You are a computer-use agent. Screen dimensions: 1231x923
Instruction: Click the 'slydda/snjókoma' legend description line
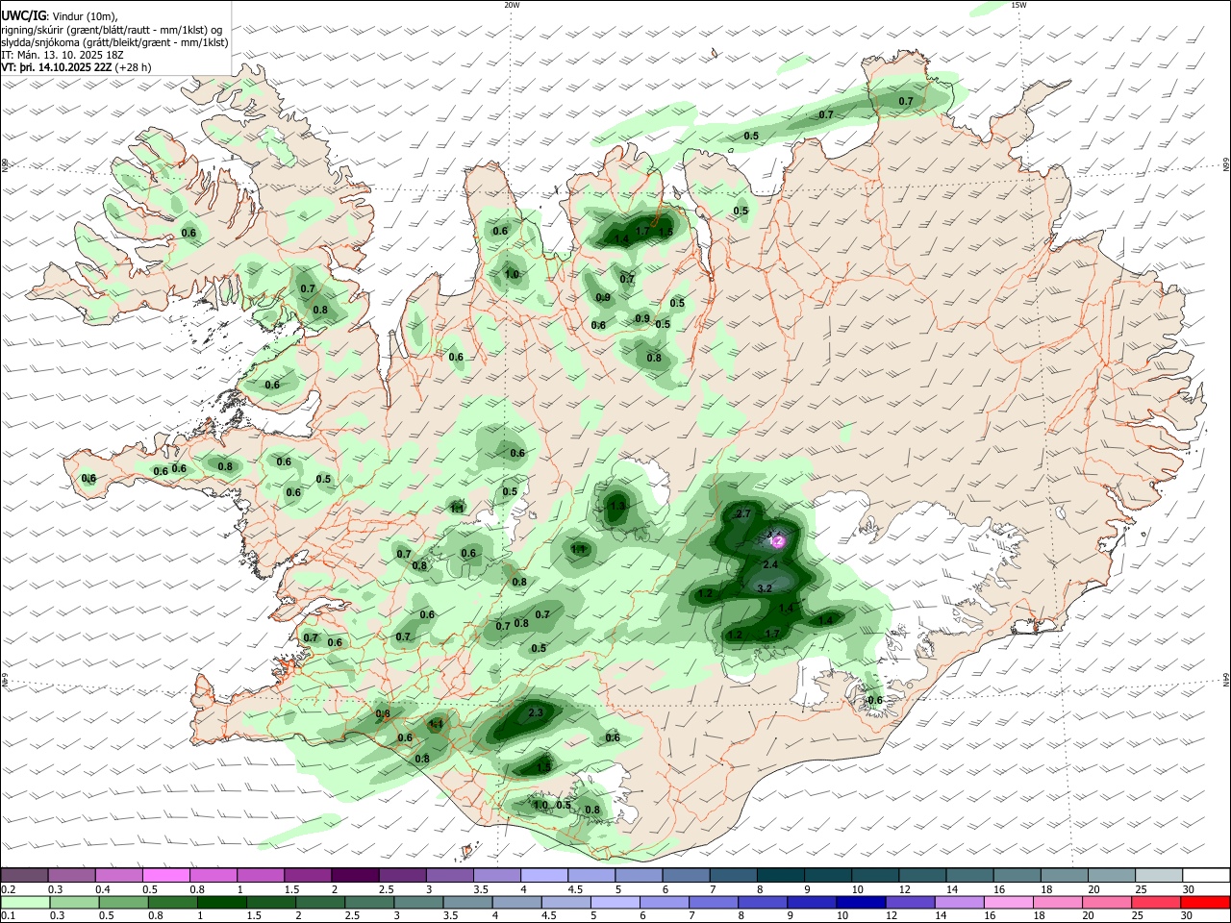[114, 42]
